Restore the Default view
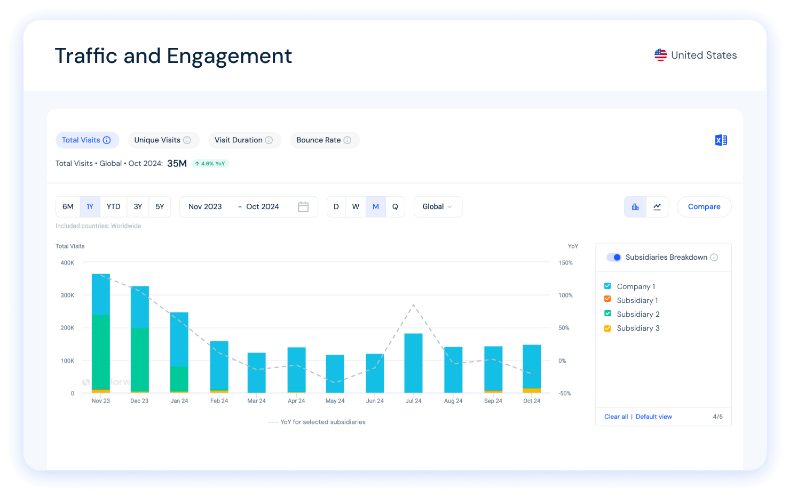 (653, 417)
